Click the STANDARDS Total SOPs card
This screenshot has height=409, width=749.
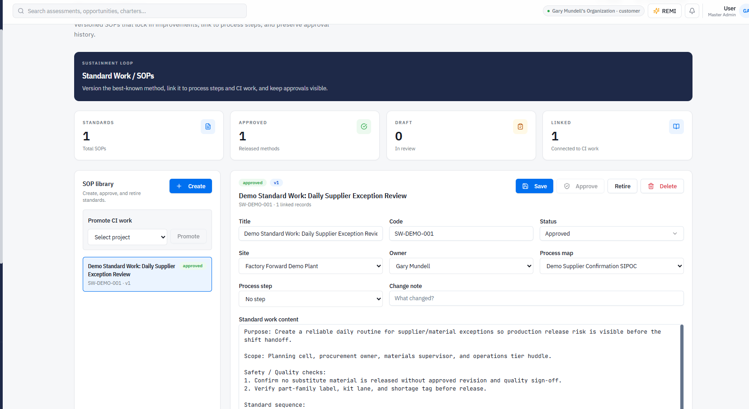[149, 135]
